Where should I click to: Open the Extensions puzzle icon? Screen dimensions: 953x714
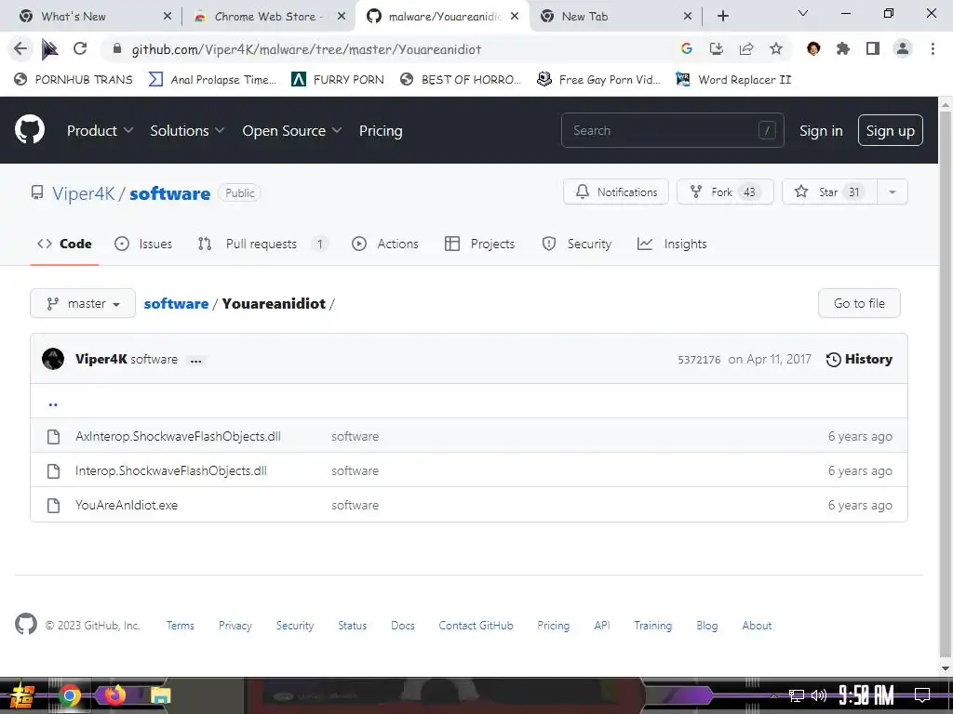click(x=842, y=48)
